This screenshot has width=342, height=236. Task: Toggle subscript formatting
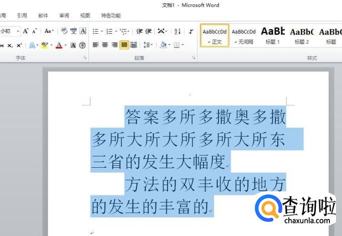pyautogui.click(x=10, y=45)
